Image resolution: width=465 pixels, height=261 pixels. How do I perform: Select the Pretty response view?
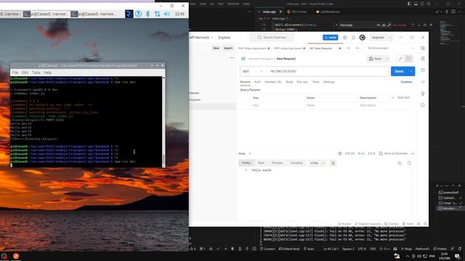click(246, 163)
